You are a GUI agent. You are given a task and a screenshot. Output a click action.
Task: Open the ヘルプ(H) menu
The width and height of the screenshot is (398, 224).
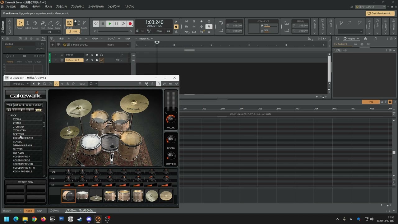129,7
